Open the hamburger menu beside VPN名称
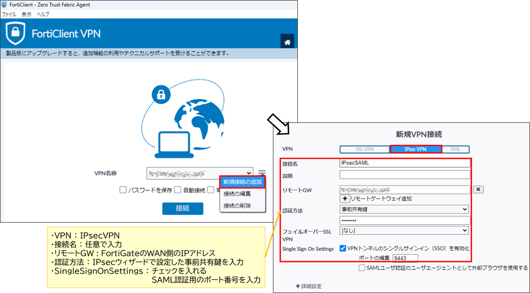 [x=262, y=172]
